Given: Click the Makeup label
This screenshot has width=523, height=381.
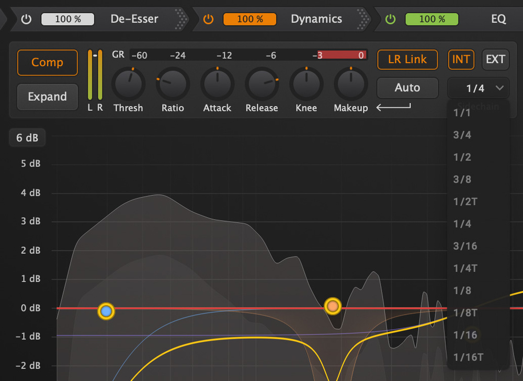Looking at the screenshot, I should pos(351,108).
